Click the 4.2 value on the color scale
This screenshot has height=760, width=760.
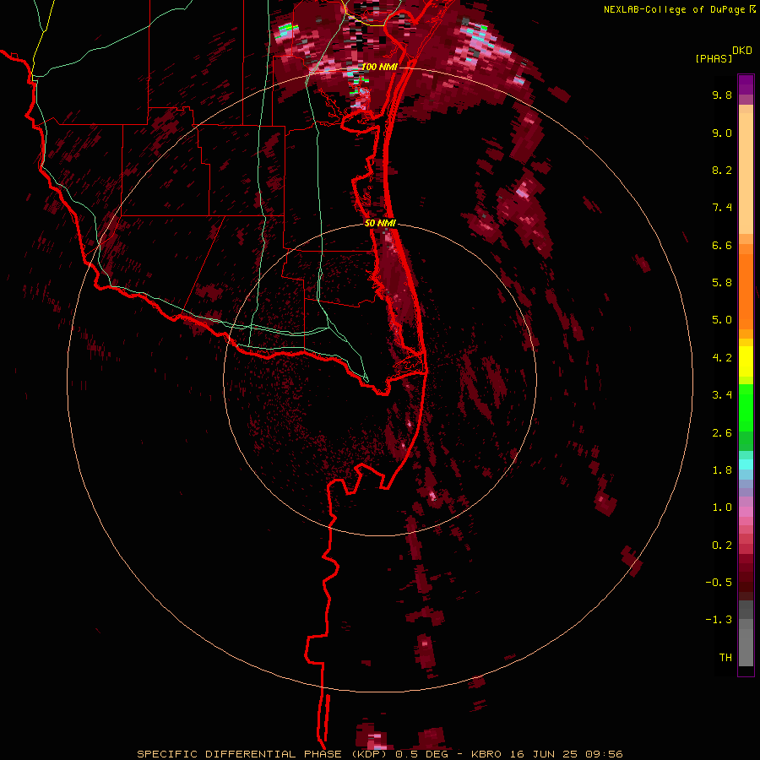click(x=722, y=358)
